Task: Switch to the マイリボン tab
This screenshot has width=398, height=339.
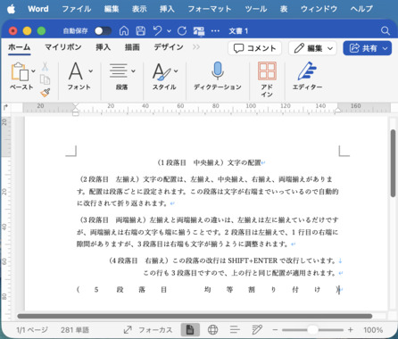Action: click(x=63, y=47)
